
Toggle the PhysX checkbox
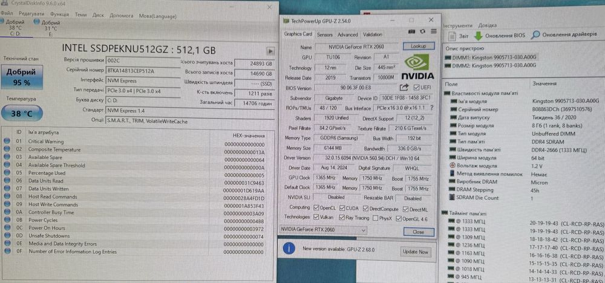pyautogui.click(x=376, y=218)
